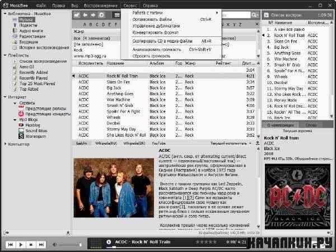Collapse the Плейлисты tree section
The width and height of the screenshot is (336, 252).
point(5,55)
